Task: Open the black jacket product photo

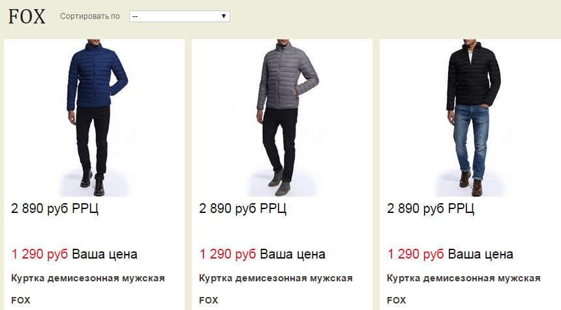Action: (x=470, y=118)
